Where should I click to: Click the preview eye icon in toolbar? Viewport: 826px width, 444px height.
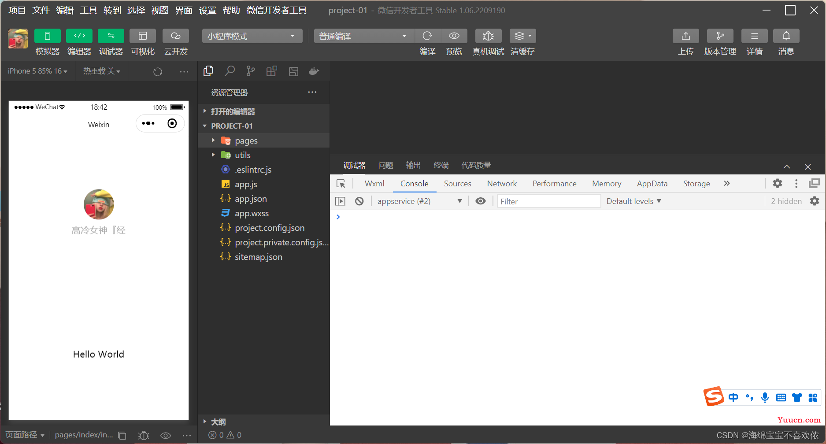tap(454, 36)
